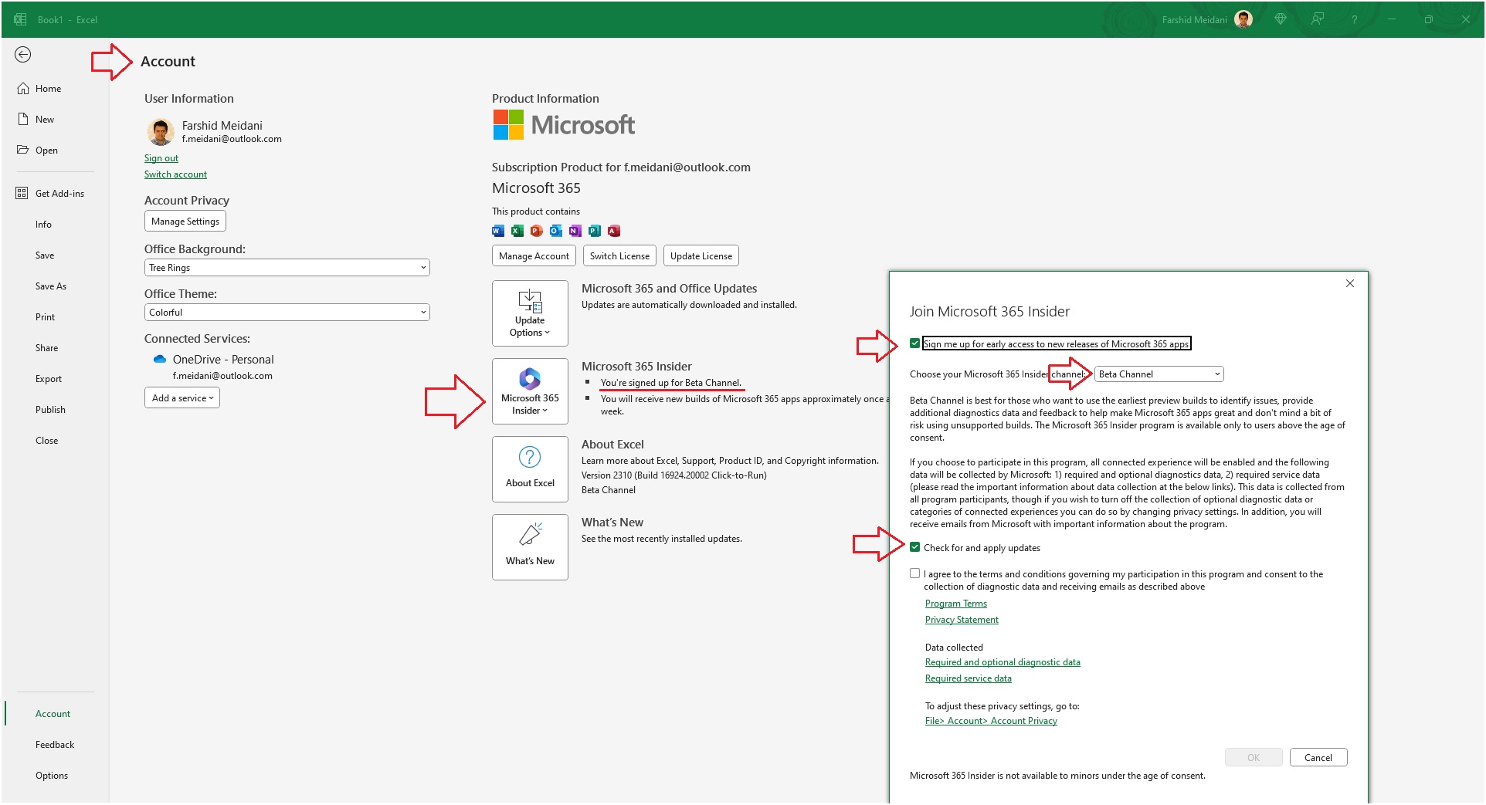Close the Join Microsoft 365 Insider dialog

point(1350,283)
